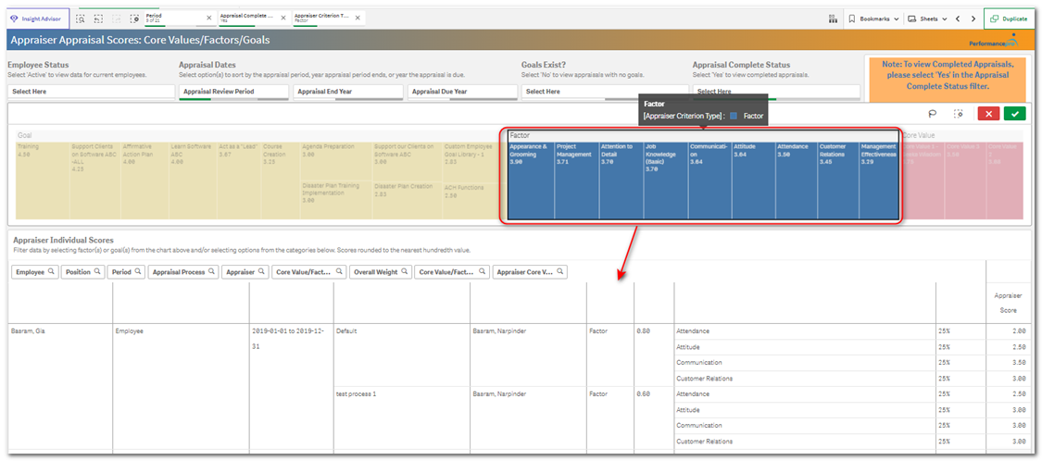Open Goals Exist Select Here filter

[605, 92]
